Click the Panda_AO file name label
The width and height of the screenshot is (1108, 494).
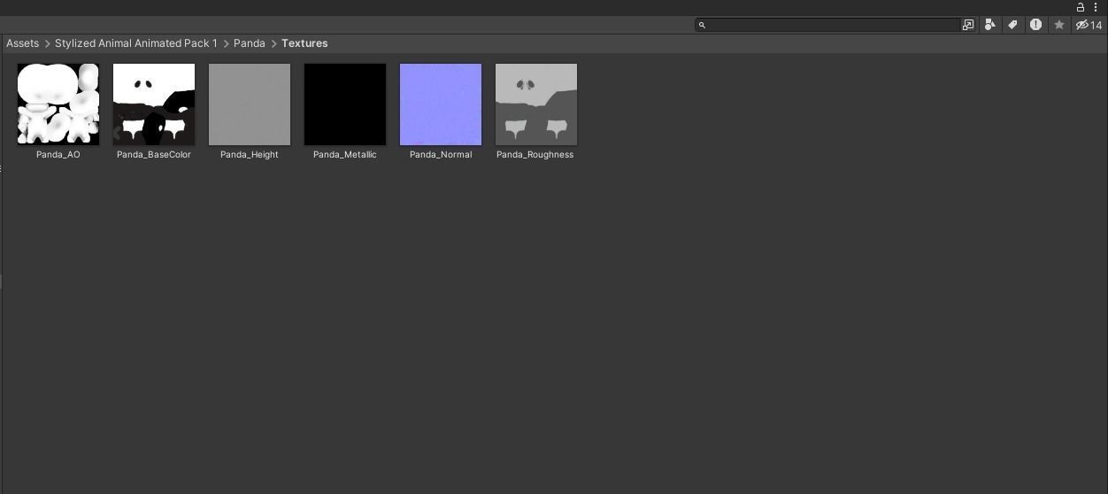pos(58,155)
